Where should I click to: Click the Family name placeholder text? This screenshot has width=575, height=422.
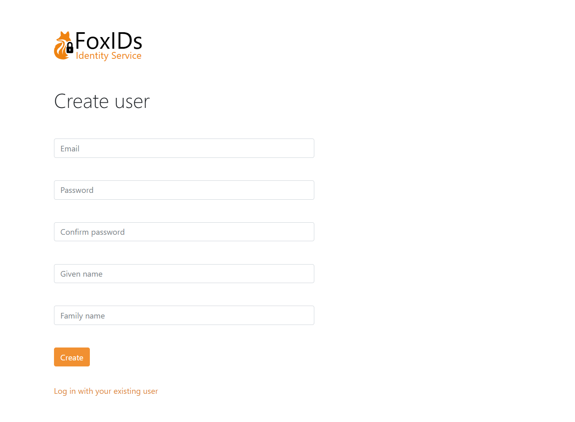click(83, 315)
